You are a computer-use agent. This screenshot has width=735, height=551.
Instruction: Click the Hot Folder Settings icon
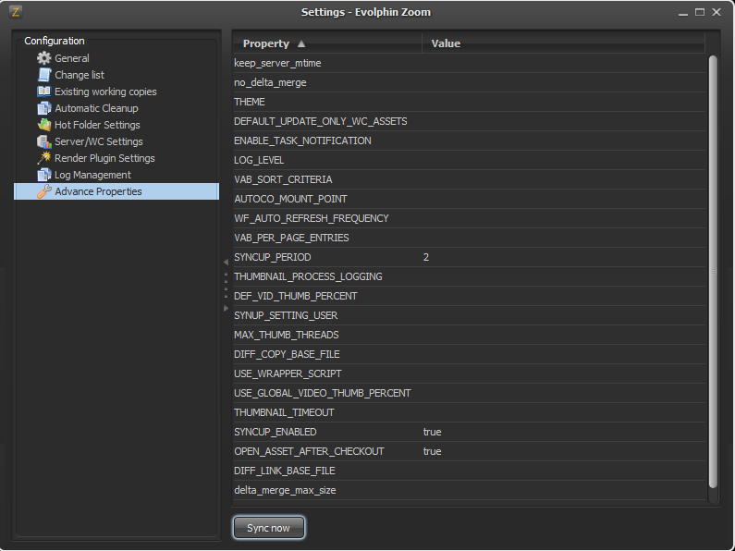click(44, 125)
